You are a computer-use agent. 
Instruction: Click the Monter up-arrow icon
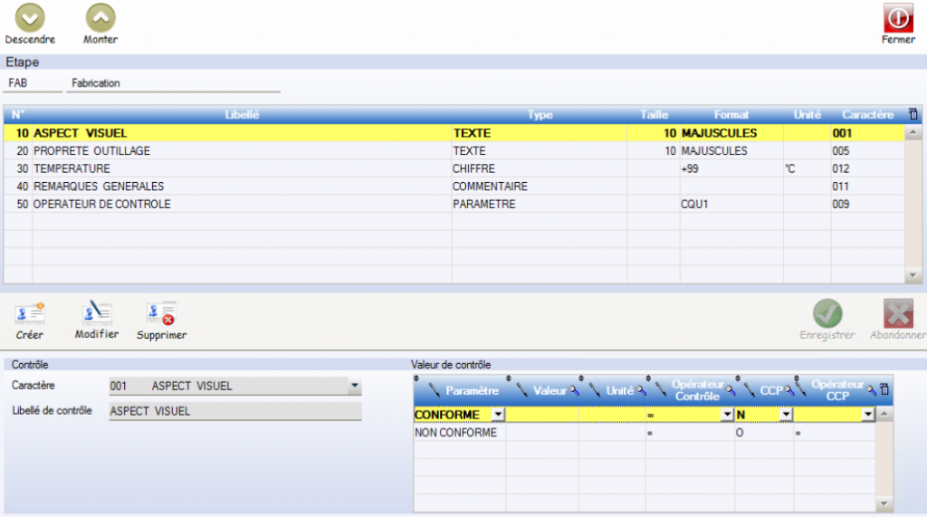[x=100, y=17]
